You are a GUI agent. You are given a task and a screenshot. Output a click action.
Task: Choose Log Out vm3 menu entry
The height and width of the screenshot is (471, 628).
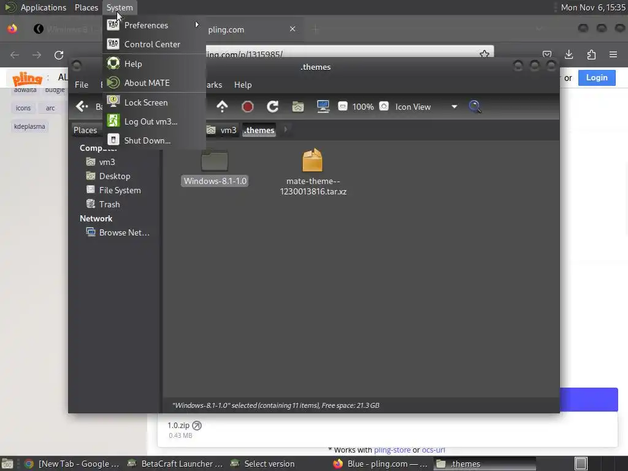pyautogui.click(x=154, y=121)
